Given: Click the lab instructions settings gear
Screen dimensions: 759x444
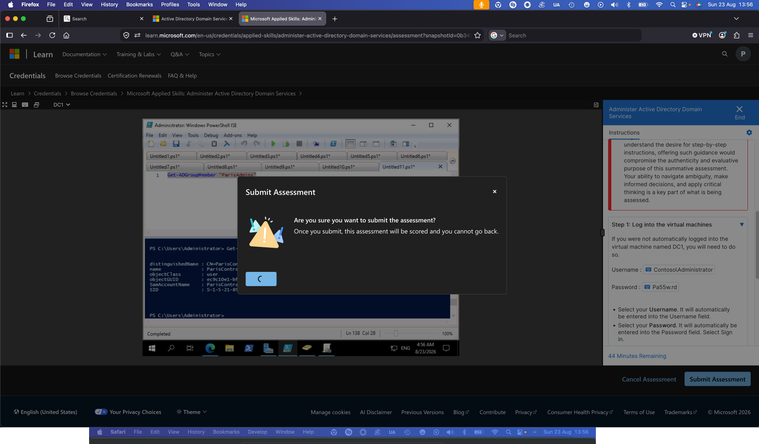Looking at the screenshot, I should coord(749,133).
